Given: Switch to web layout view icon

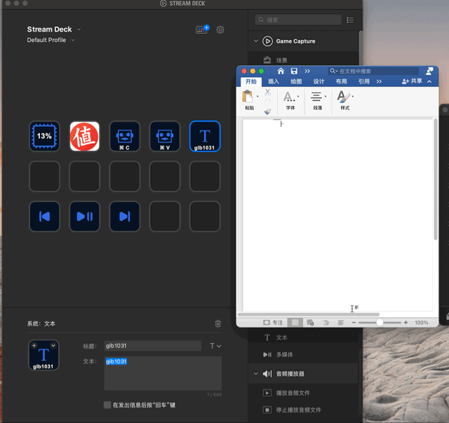Looking at the screenshot, I should point(310,323).
